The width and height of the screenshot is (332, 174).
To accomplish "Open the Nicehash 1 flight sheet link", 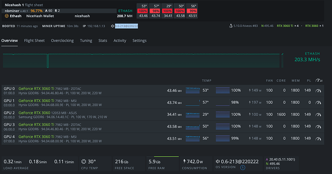I will pos(24,5).
